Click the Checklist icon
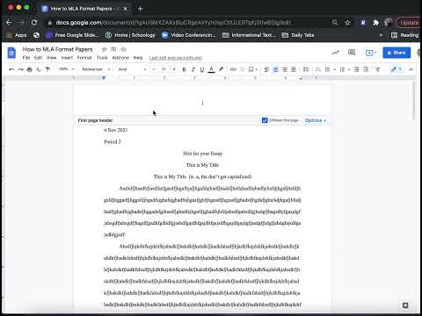Screen dimensions: 422x316 [318, 69]
